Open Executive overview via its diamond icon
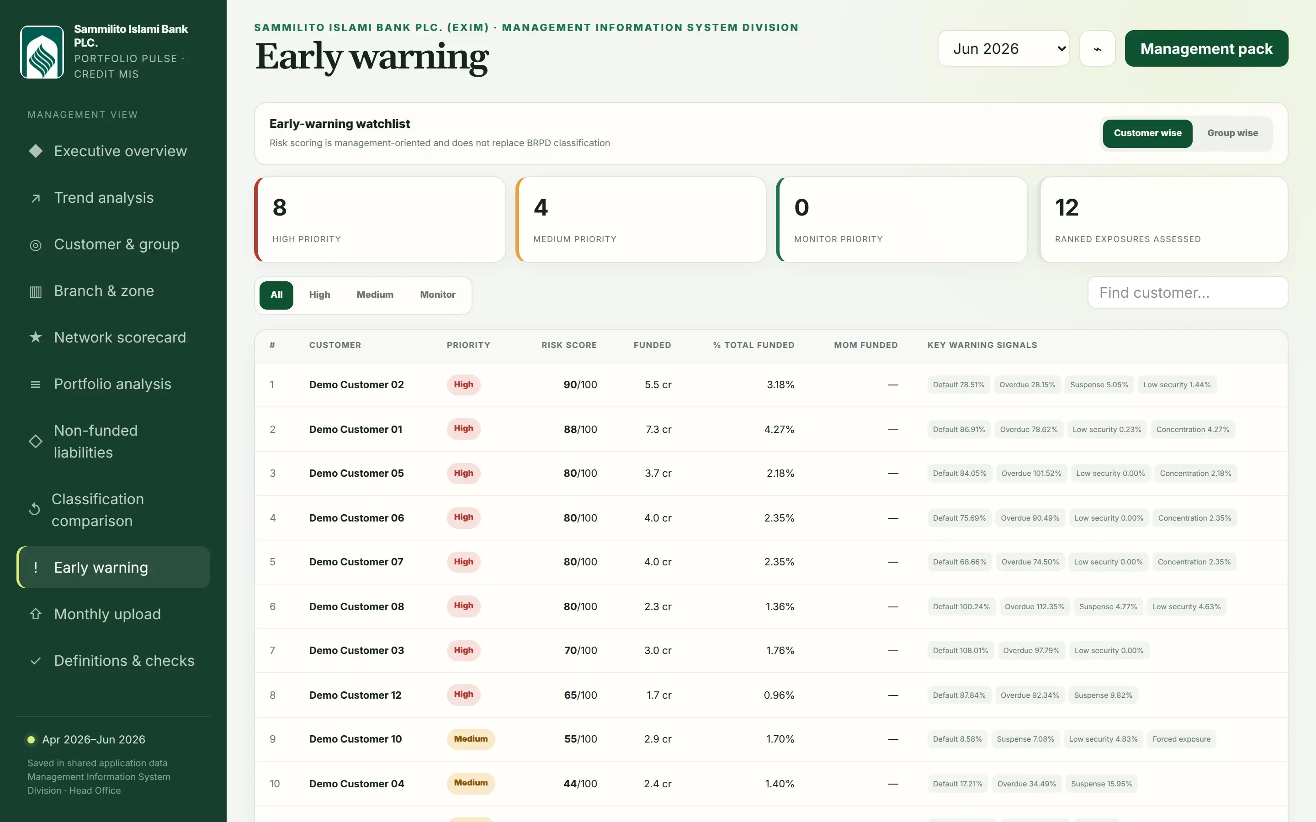Image resolution: width=1316 pixels, height=822 pixels. click(x=35, y=151)
